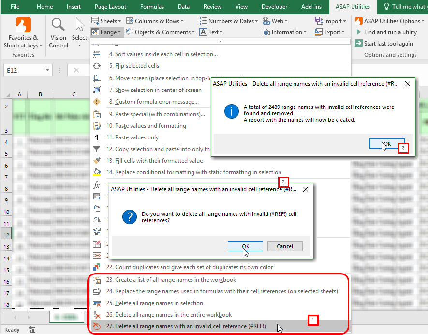Click the Create list of range names icon

[97, 280]
